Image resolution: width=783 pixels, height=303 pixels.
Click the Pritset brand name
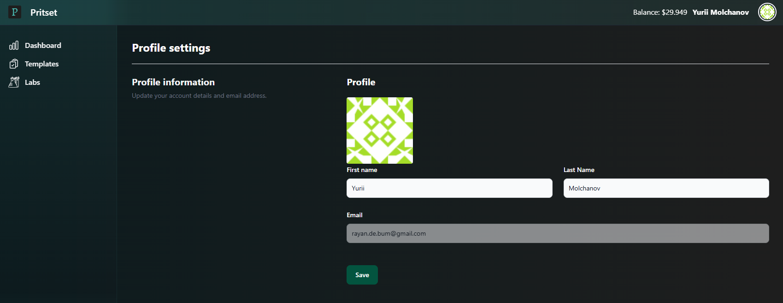tap(44, 12)
